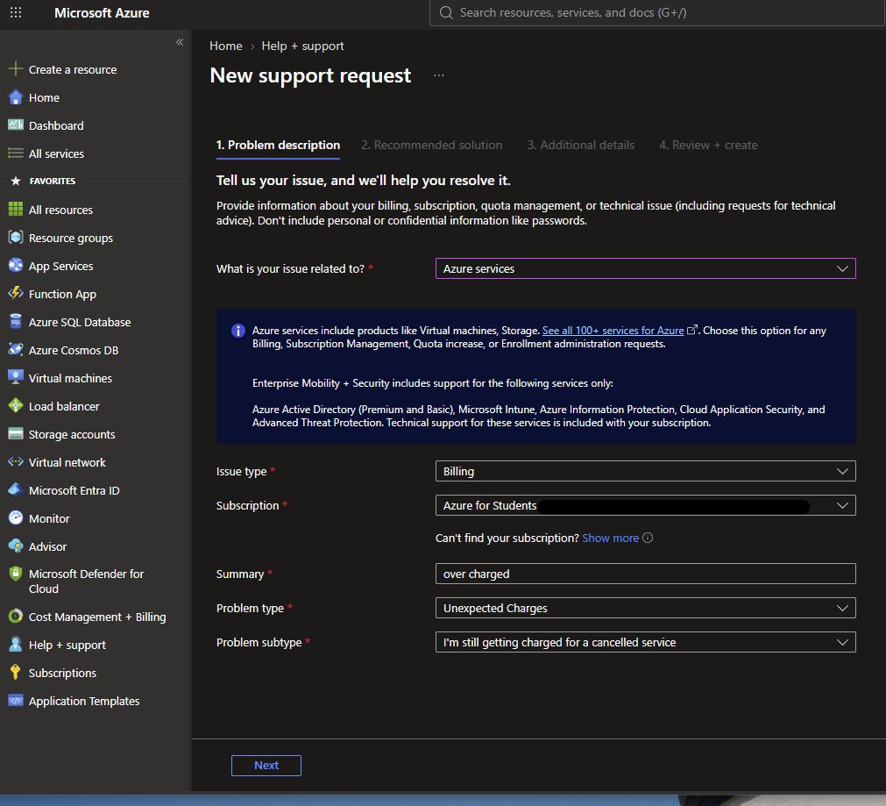Expand the Problem subtype dropdown
Image resolution: width=886 pixels, height=806 pixels.
[x=645, y=643]
